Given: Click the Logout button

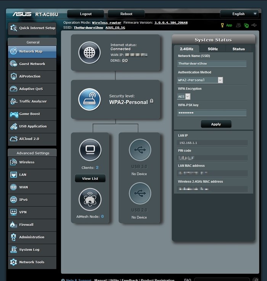Looking at the screenshot, I should tap(86, 14).
